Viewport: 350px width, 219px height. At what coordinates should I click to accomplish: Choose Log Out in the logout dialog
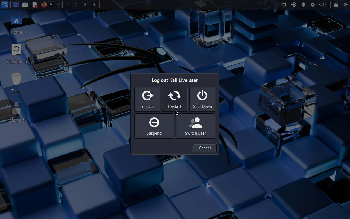(147, 99)
